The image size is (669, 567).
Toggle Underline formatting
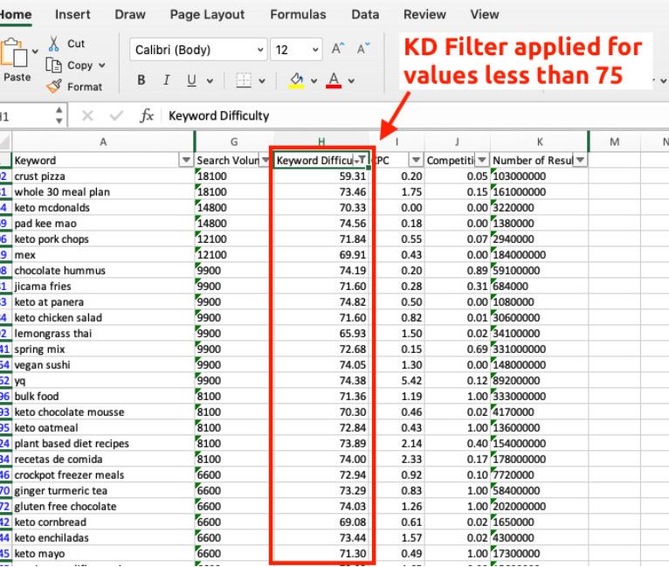click(x=191, y=80)
